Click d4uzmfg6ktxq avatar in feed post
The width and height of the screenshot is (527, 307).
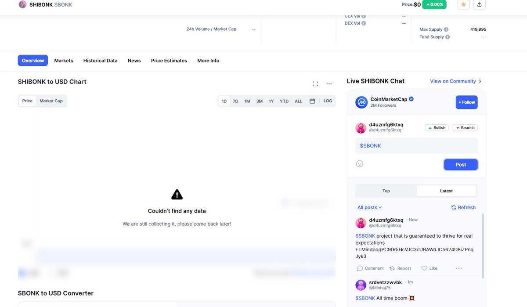(x=361, y=223)
